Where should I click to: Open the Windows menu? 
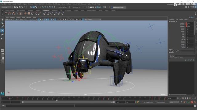[x=30, y=4]
